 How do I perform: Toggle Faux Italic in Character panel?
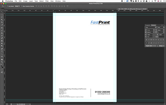[149, 40]
